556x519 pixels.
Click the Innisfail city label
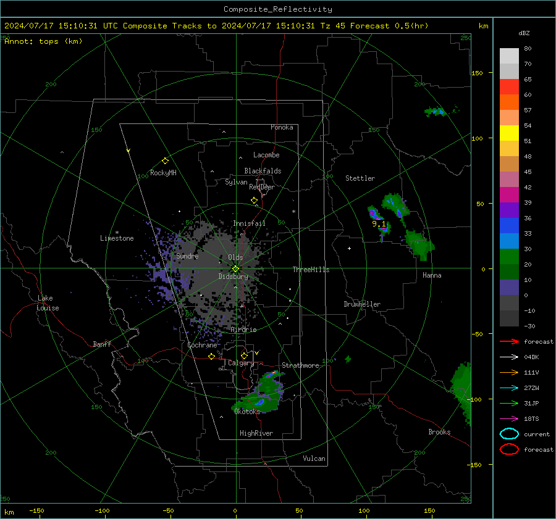click(250, 223)
